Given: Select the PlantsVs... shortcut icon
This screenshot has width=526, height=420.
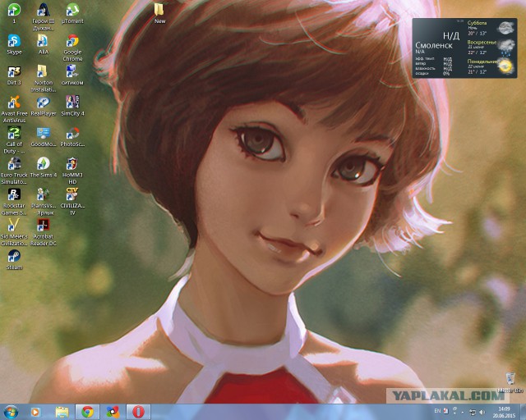Looking at the screenshot, I should click(44, 202).
